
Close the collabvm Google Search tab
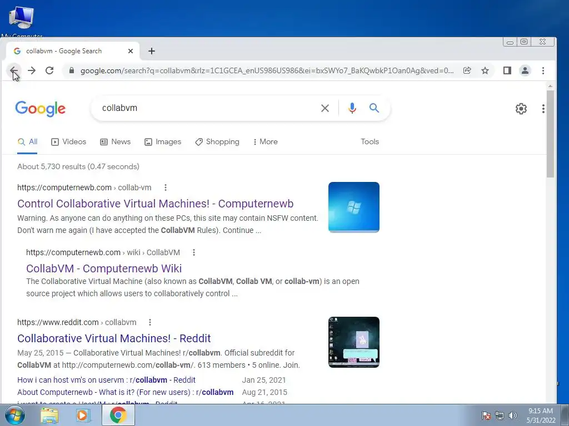[131, 51]
